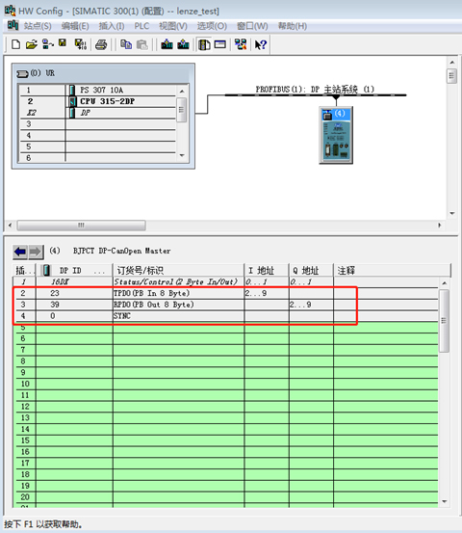Click the BJPCT DP-CanOpen Master label

coord(121,251)
